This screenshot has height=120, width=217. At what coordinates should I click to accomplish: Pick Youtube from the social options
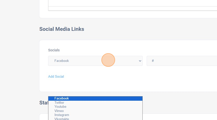(60, 107)
